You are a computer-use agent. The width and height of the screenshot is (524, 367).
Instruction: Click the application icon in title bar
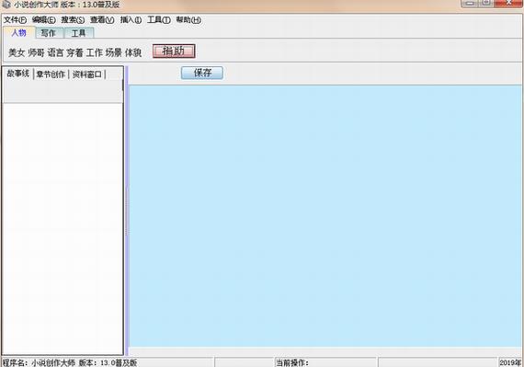(x=6, y=5)
